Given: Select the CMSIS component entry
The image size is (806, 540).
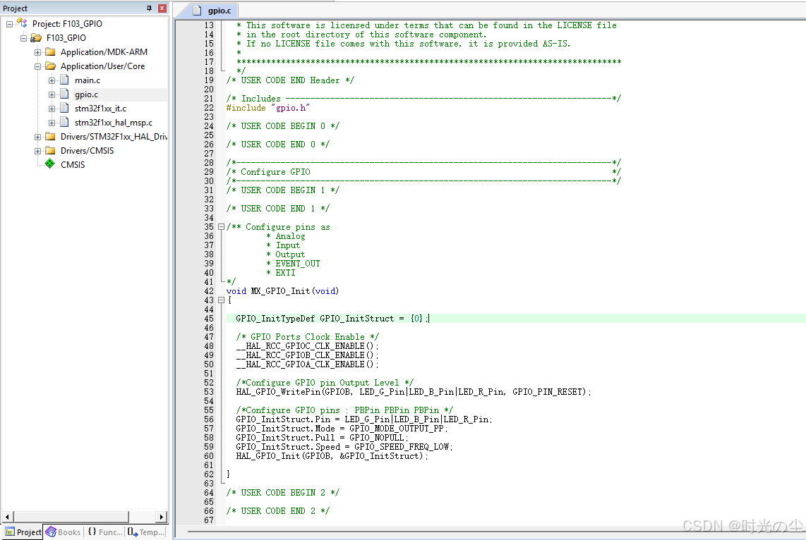Looking at the screenshot, I should (x=73, y=165).
